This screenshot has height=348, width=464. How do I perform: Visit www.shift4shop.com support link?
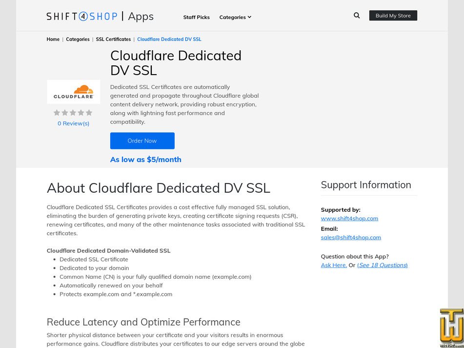pos(349,218)
